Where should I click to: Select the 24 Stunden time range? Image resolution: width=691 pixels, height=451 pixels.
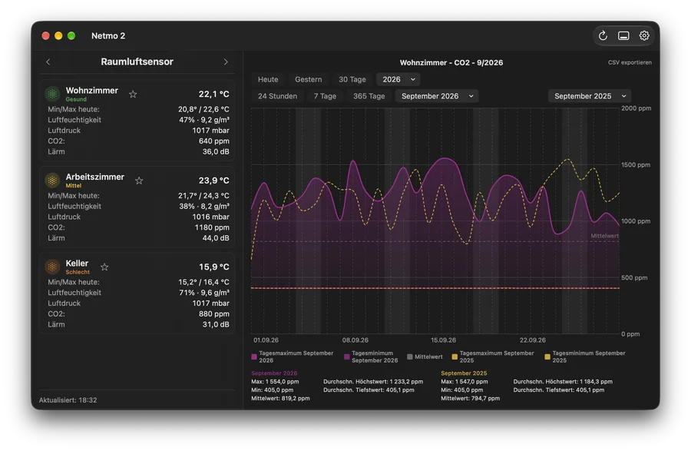coord(278,96)
